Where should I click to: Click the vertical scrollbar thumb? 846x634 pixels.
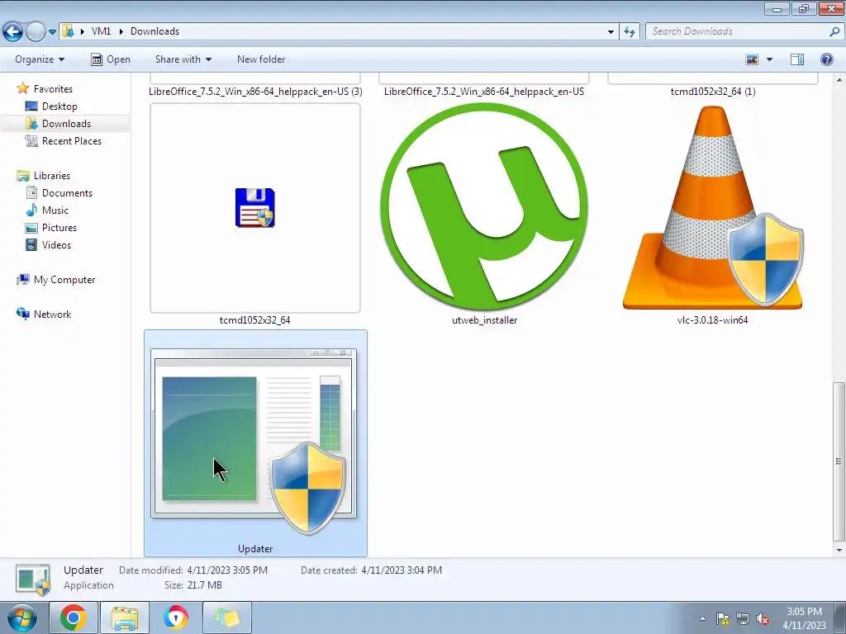pos(839,461)
